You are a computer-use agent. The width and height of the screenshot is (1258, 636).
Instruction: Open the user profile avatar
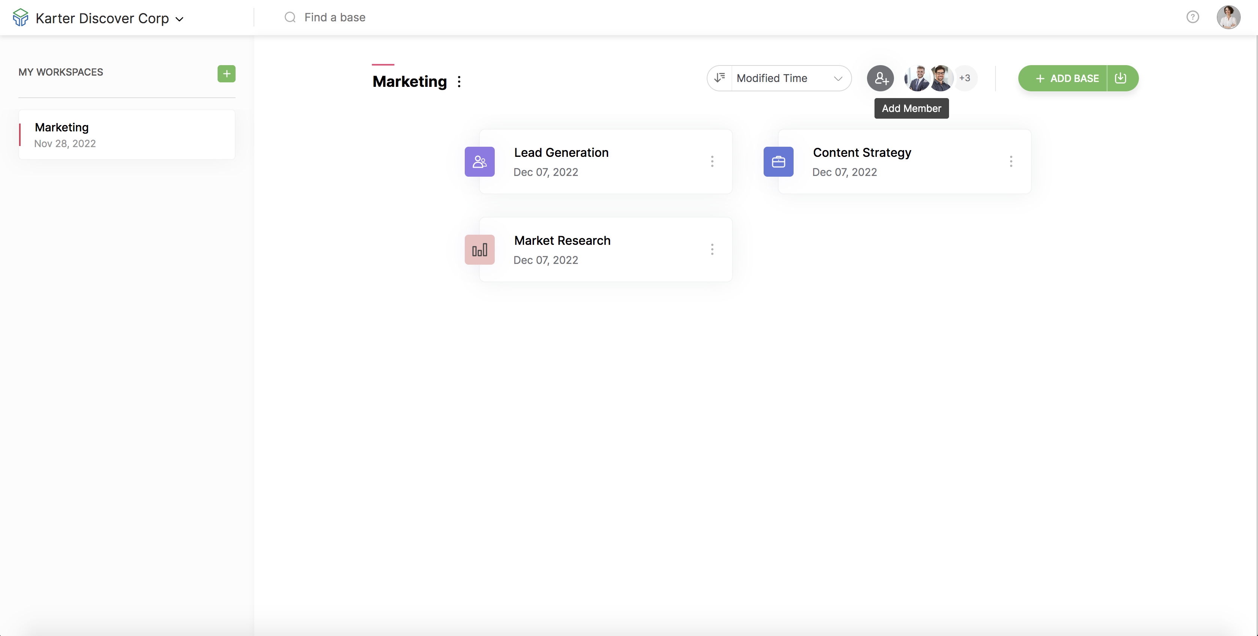[1228, 17]
